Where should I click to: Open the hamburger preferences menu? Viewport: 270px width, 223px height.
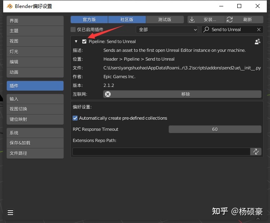10,213
